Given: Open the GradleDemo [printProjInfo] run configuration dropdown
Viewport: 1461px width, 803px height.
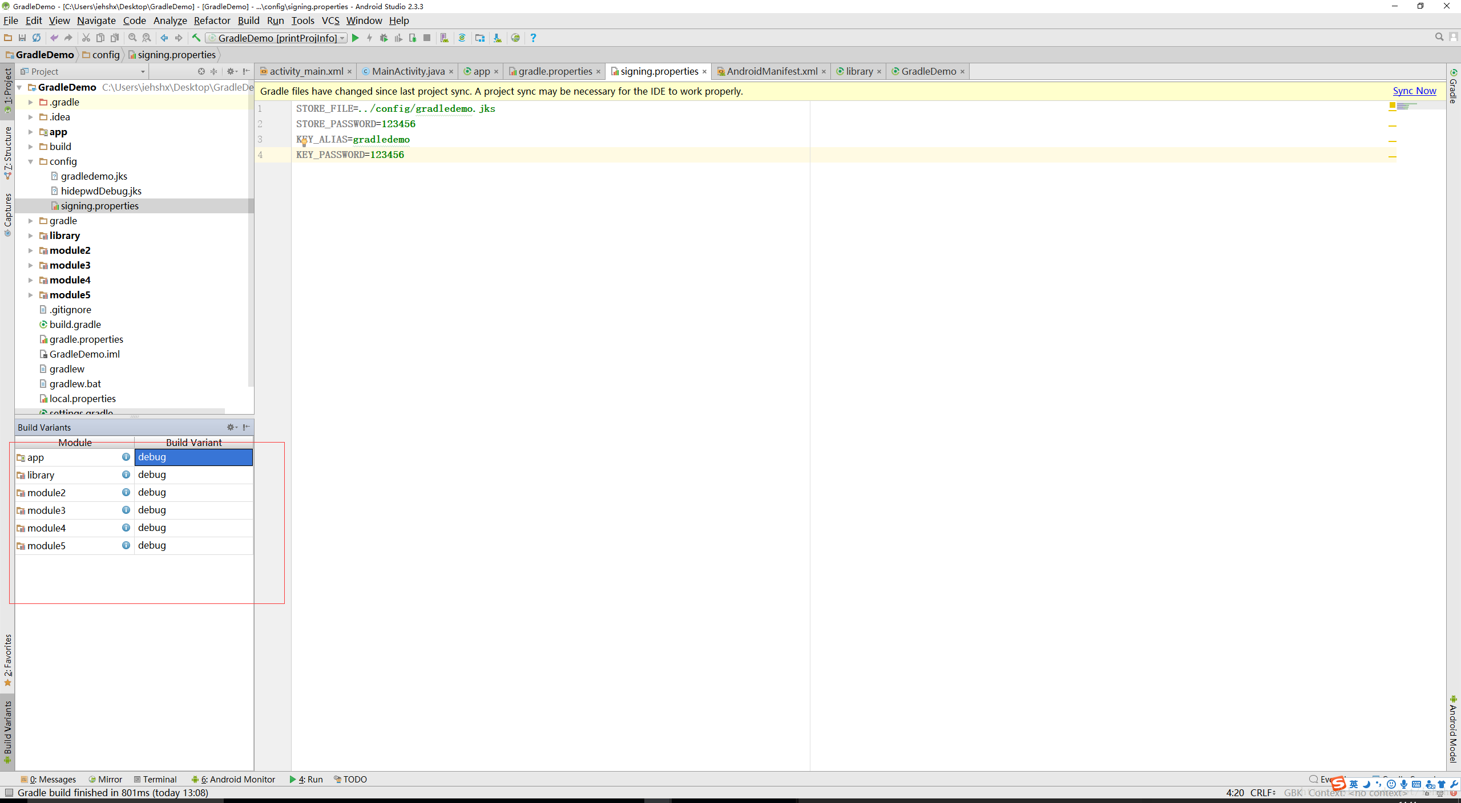Looking at the screenshot, I should coord(277,38).
